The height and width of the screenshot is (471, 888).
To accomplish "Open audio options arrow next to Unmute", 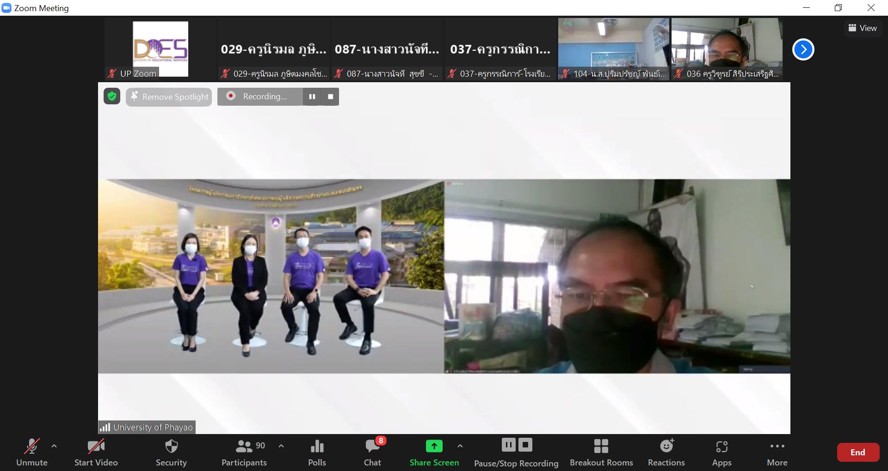I will 54,446.
